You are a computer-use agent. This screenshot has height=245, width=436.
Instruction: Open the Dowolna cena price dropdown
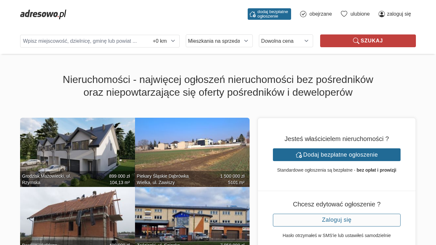(x=286, y=41)
